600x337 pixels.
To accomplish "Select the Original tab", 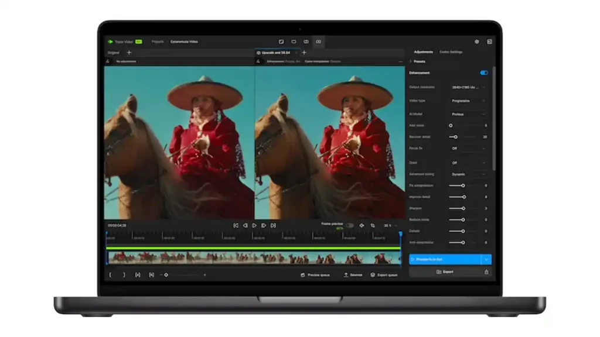I will tap(113, 53).
